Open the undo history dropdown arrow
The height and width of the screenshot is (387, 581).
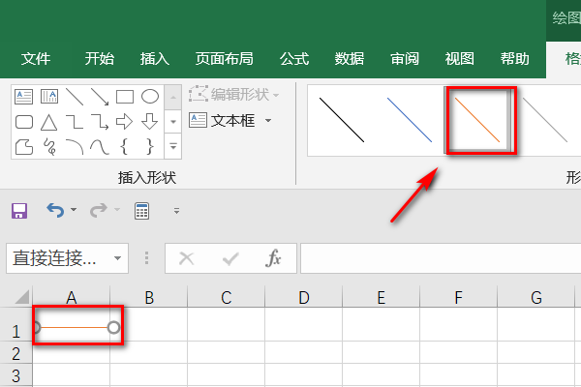click(74, 210)
